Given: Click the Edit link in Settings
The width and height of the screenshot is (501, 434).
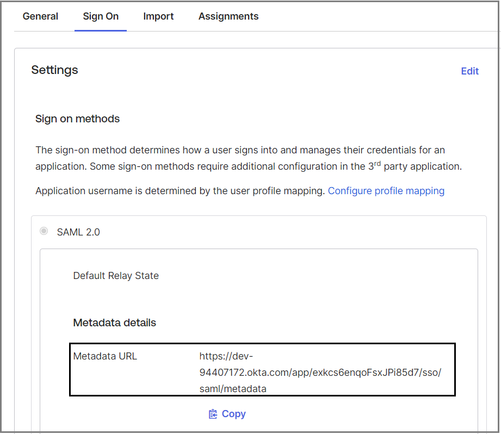Looking at the screenshot, I should pos(469,71).
